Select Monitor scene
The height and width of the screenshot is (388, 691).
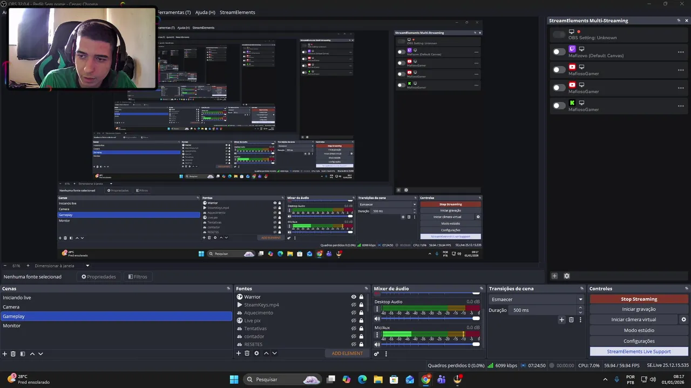pos(116,325)
